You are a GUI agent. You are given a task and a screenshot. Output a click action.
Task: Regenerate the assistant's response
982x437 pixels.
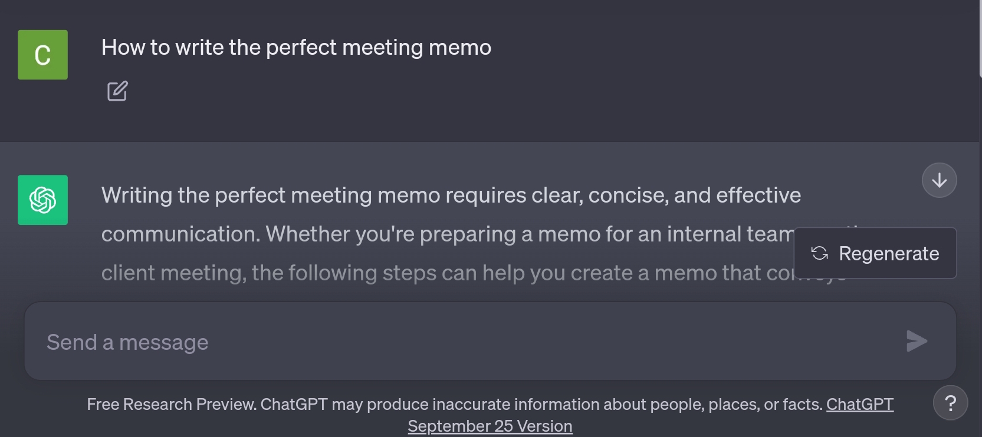coord(875,253)
